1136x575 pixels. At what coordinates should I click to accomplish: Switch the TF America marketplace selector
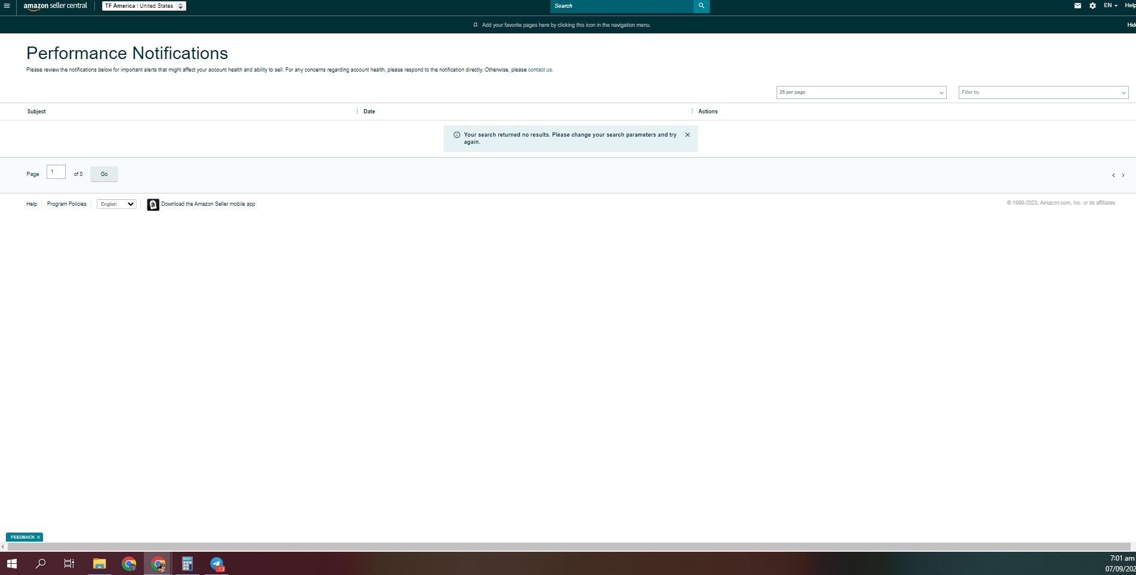144,6
